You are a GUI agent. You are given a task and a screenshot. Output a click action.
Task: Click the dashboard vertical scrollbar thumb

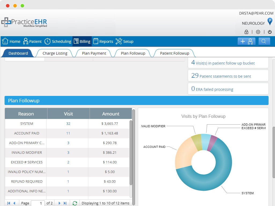[274, 152]
